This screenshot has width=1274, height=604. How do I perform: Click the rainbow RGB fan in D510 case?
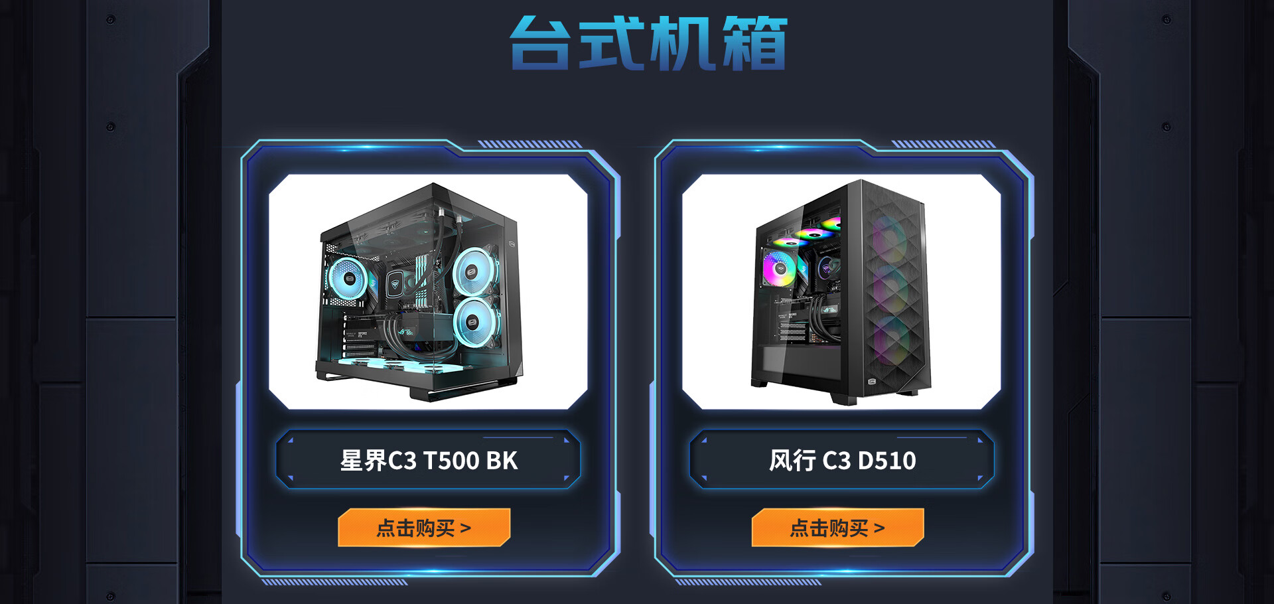tap(779, 268)
